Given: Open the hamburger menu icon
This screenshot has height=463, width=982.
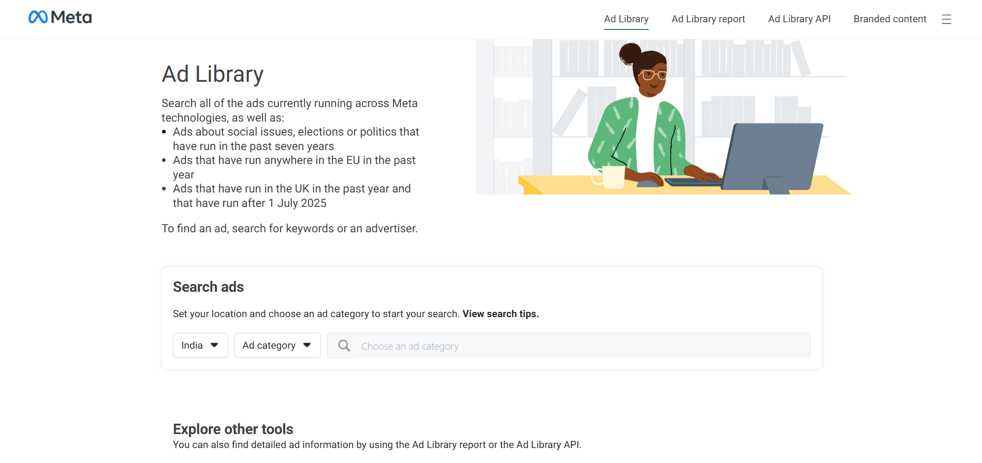Looking at the screenshot, I should pos(946,20).
